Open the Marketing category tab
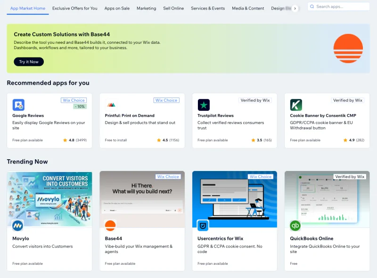 click(146, 8)
